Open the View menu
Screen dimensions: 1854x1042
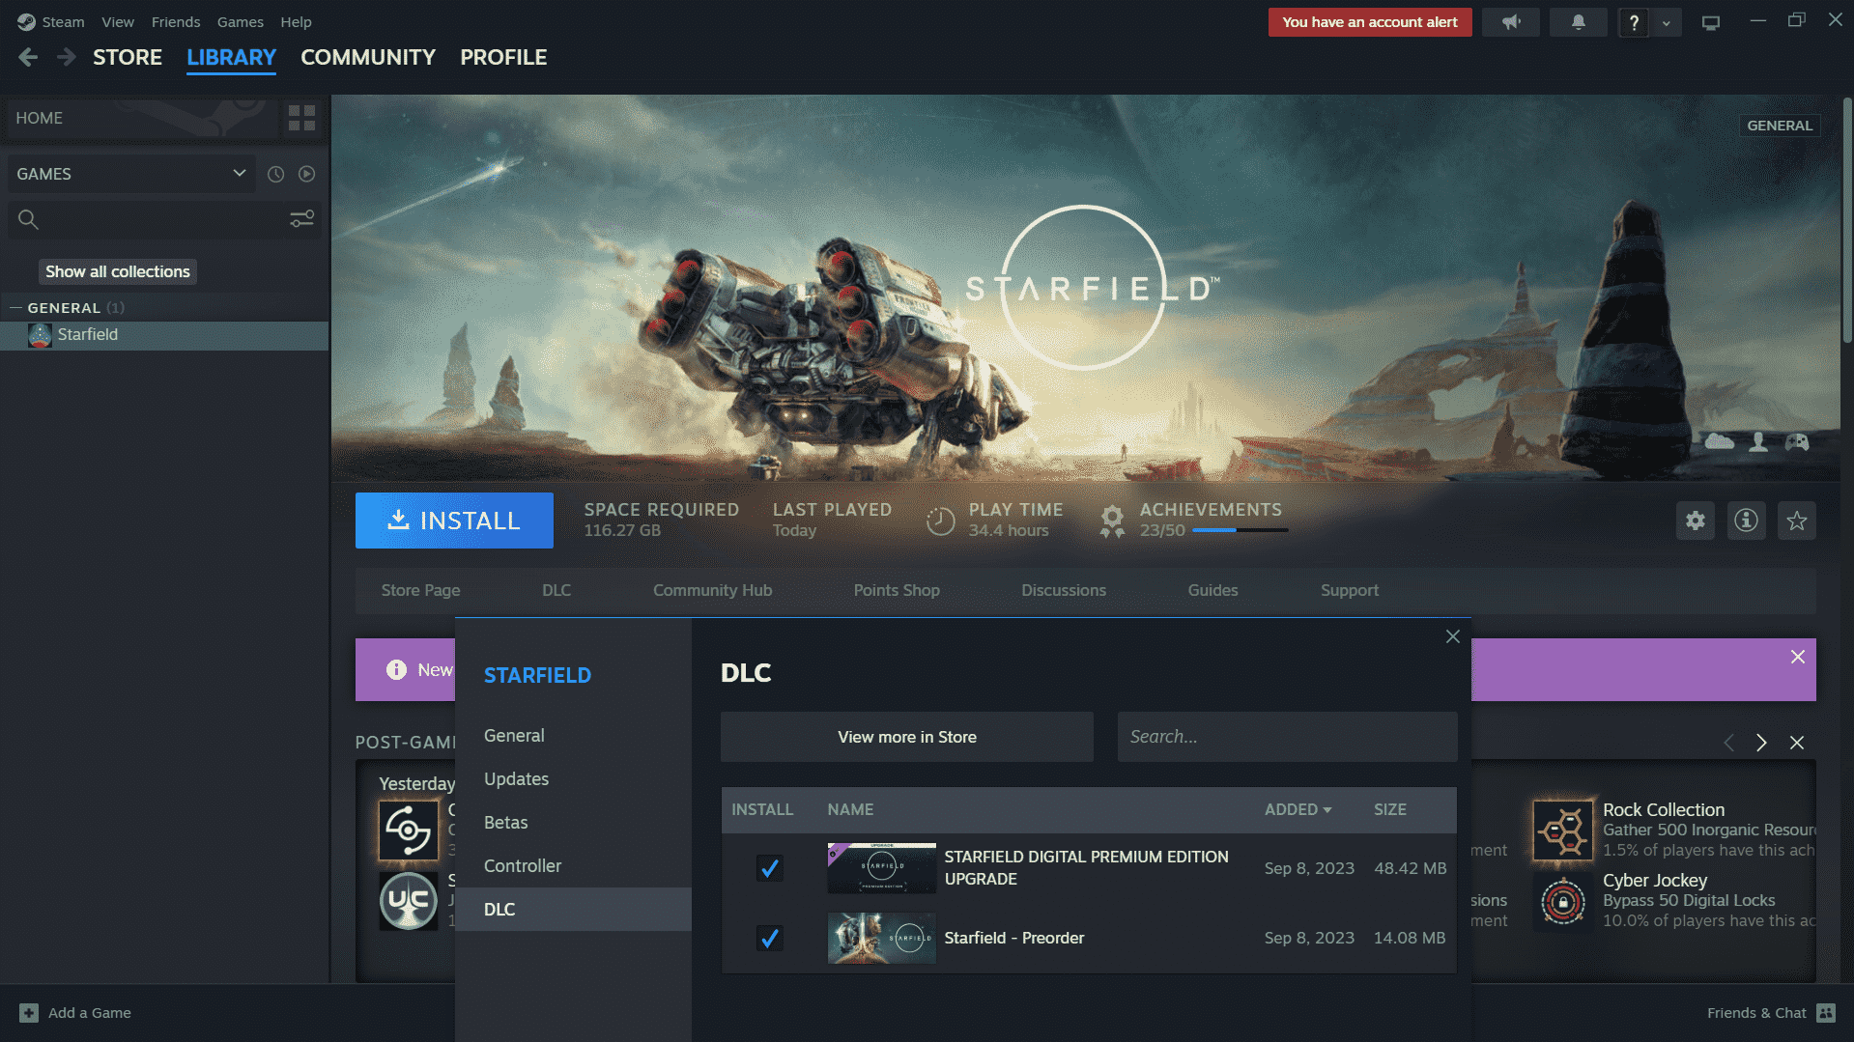[x=117, y=21]
